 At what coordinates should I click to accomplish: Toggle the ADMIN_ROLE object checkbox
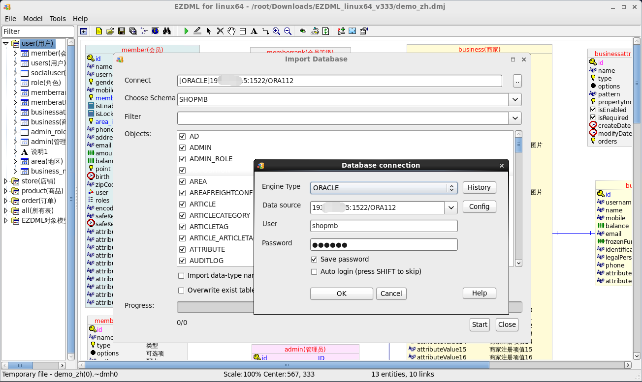coord(183,159)
